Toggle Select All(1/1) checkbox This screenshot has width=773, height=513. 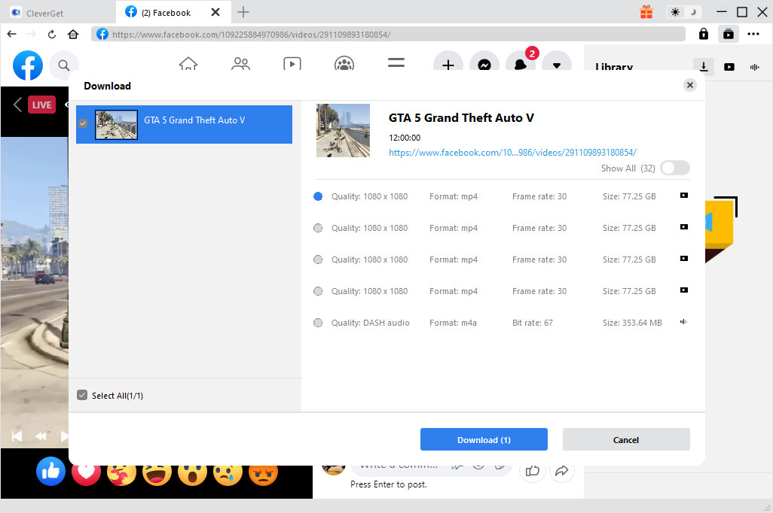tap(82, 395)
